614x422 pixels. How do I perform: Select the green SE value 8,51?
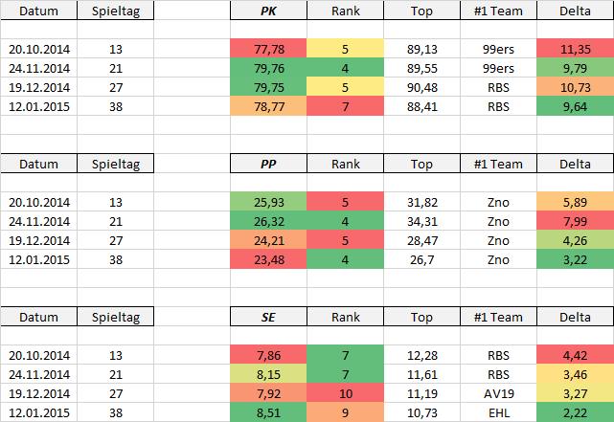pos(269,412)
